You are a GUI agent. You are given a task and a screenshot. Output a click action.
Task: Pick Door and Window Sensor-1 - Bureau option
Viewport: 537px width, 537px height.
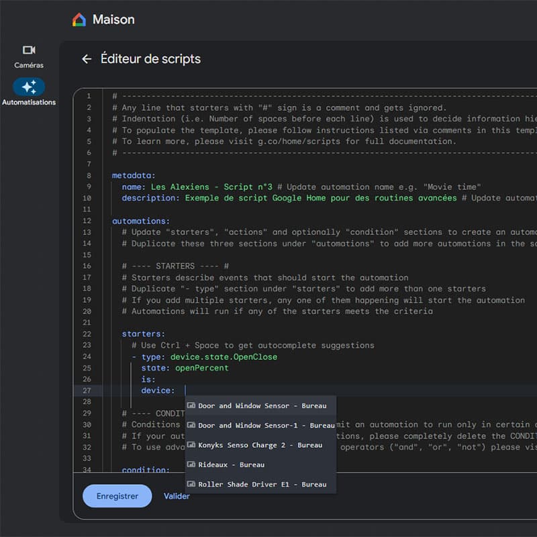(266, 425)
